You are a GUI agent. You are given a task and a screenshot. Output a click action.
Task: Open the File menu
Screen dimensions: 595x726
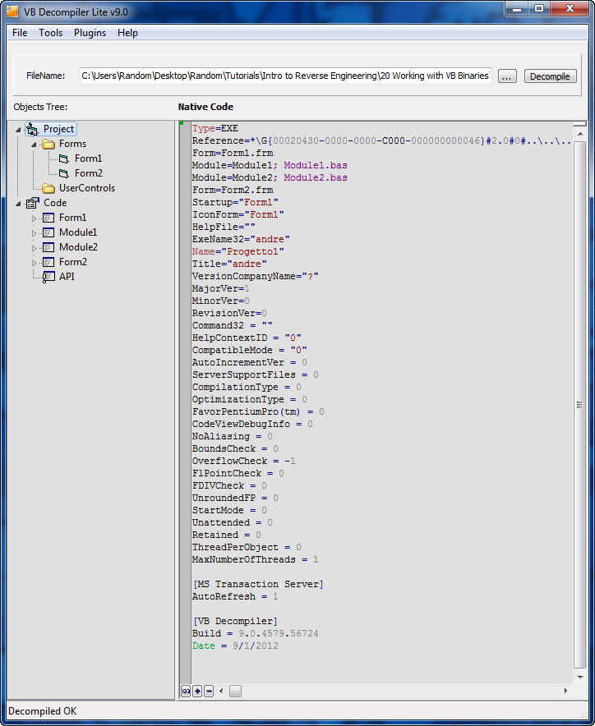click(20, 33)
